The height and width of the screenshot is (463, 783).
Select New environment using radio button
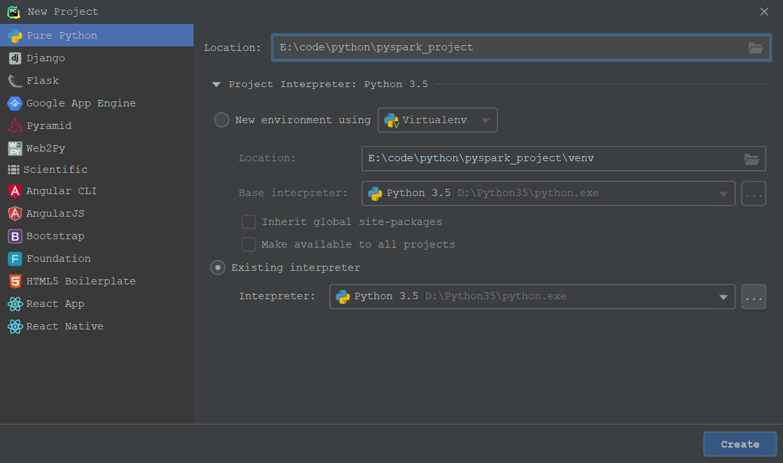tap(221, 120)
